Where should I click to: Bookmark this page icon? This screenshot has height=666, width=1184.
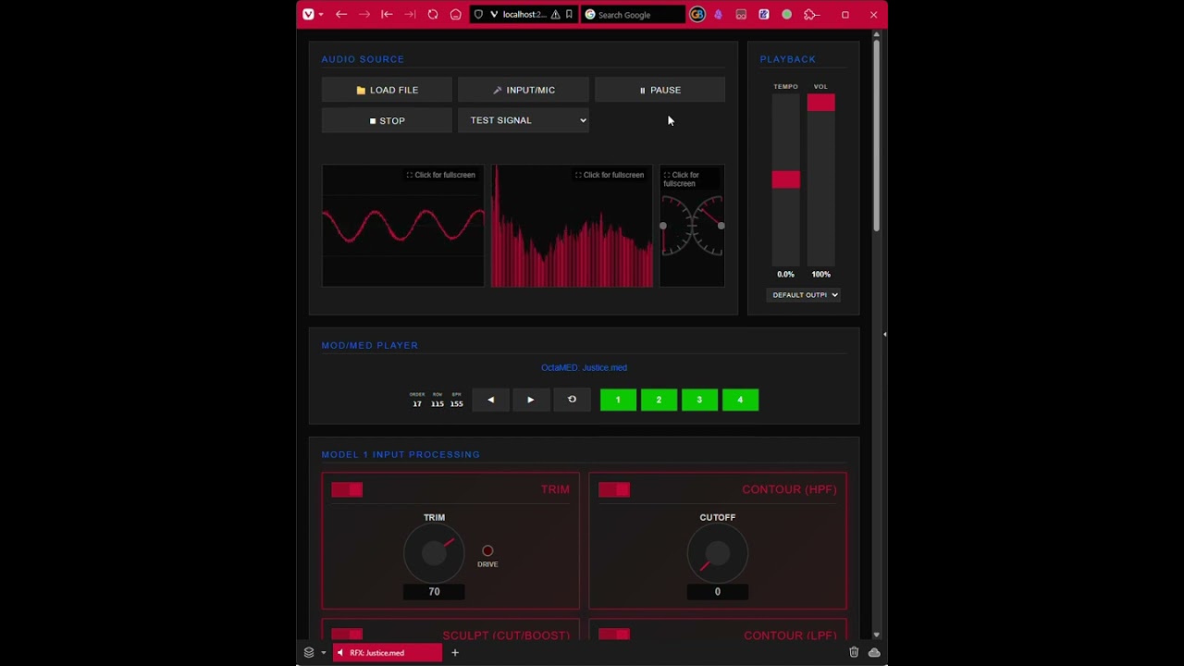(569, 14)
